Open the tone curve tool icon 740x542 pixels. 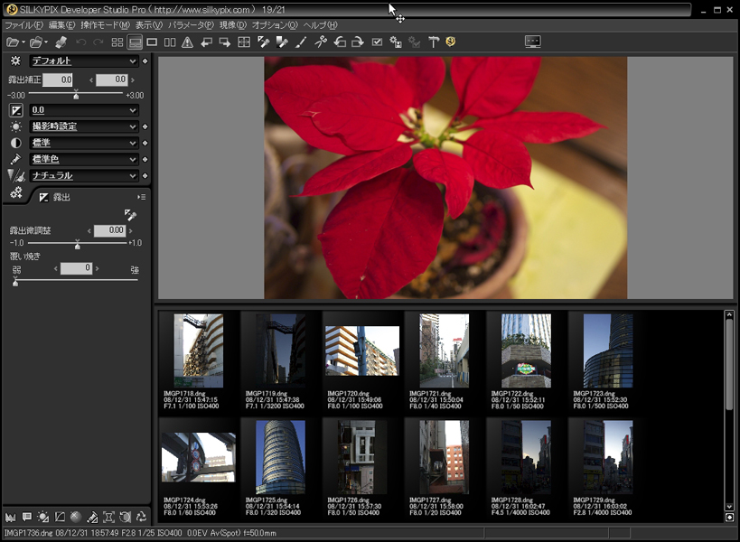[60, 517]
